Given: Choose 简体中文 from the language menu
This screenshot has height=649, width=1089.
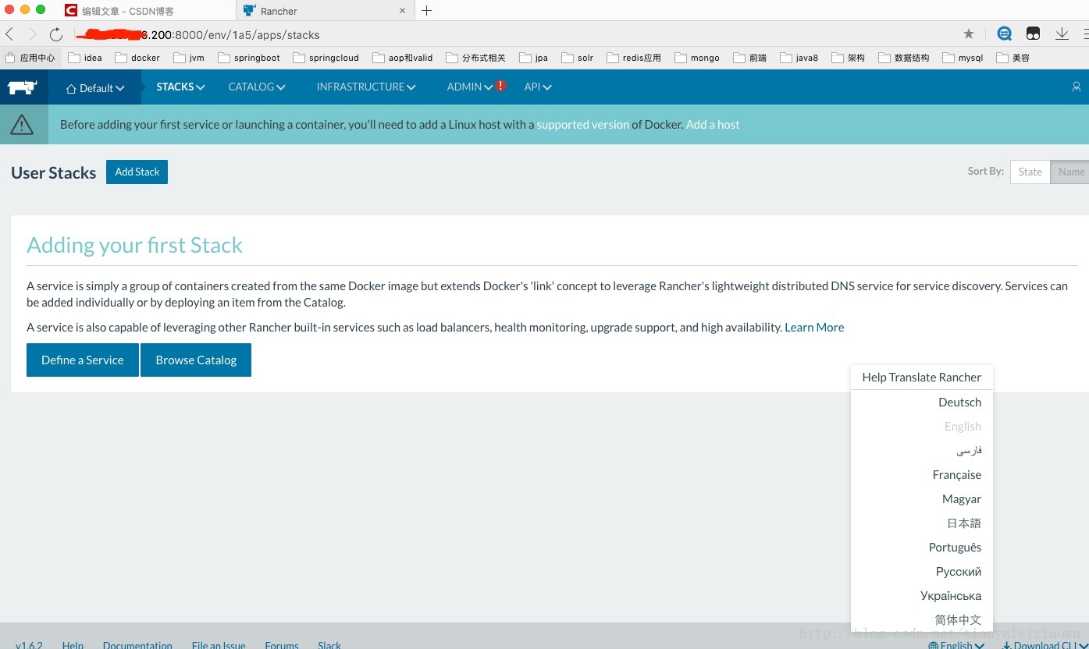Looking at the screenshot, I should click(922, 619).
